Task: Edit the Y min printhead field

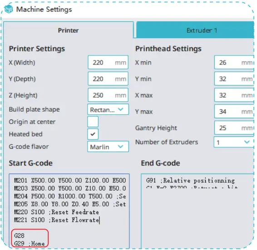Action: click(x=234, y=79)
